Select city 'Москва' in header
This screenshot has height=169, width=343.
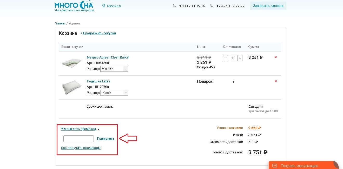114,6
